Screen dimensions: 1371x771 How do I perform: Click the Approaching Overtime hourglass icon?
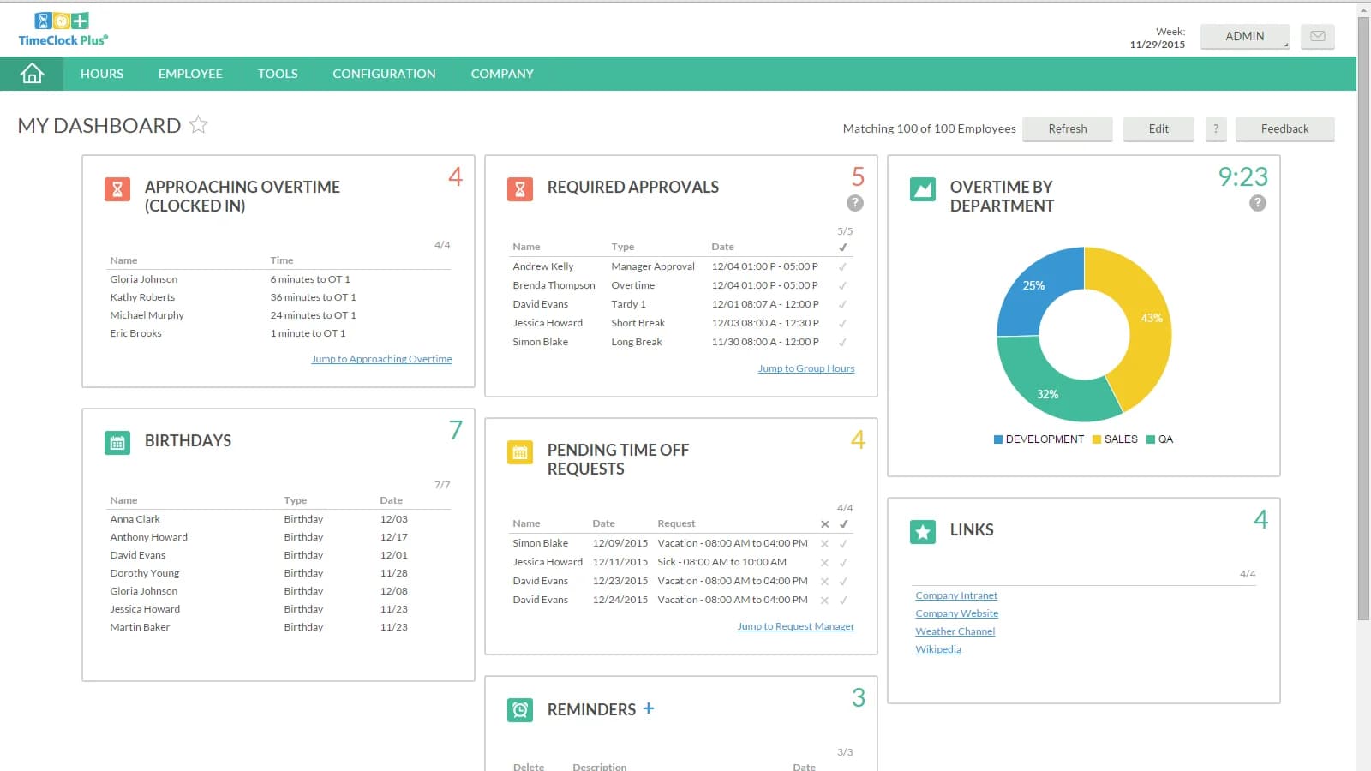coord(117,189)
